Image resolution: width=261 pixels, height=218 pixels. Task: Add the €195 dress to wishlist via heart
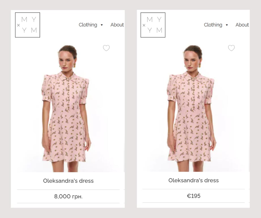click(x=231, y=48)
